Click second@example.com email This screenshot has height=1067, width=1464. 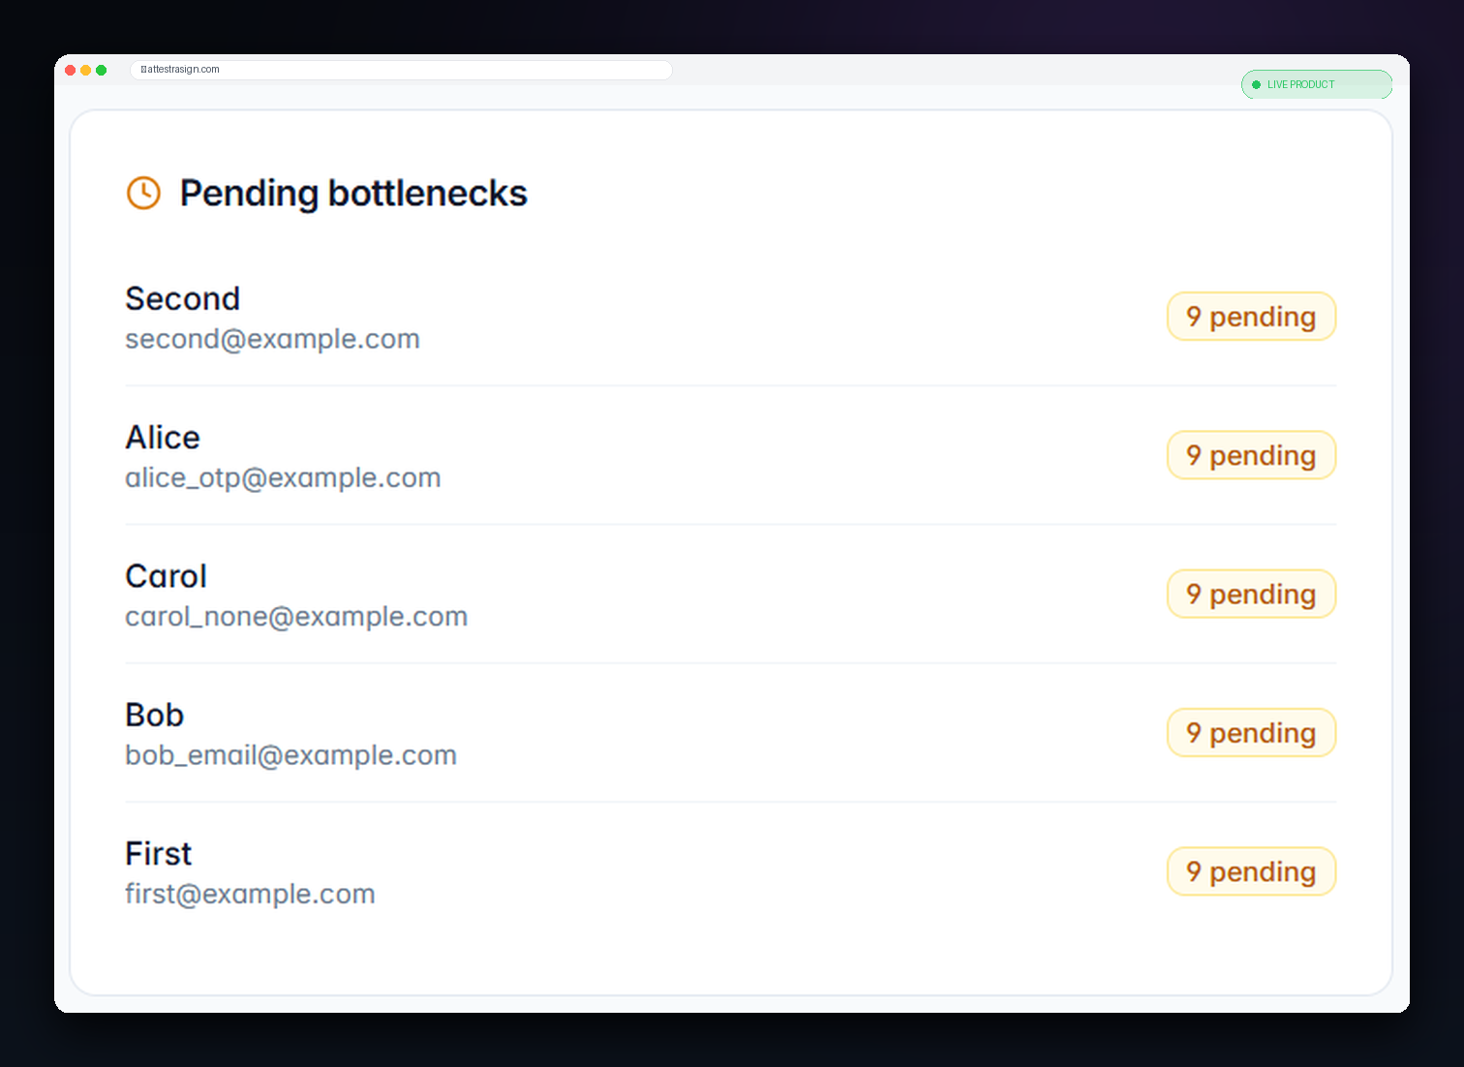(272, 339)
